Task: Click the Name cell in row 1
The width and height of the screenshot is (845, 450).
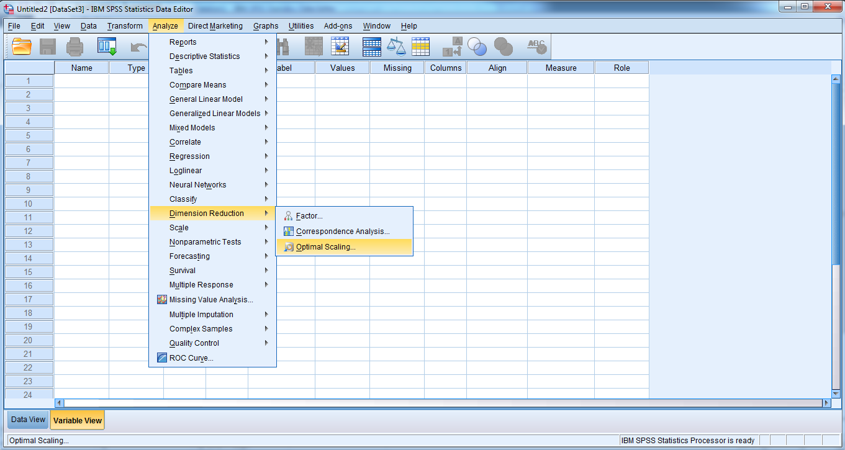Action: pos(82,81)
